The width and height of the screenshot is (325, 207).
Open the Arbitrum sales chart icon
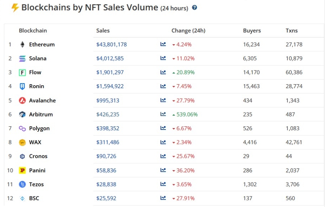click(x=163, y=114)
